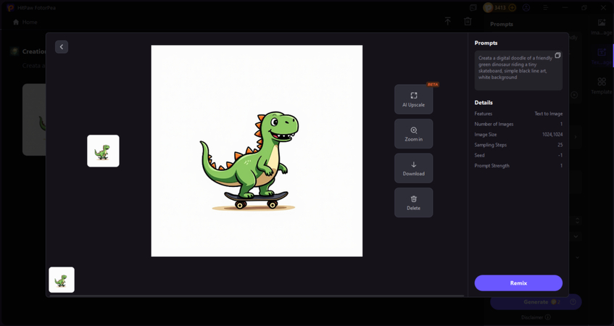614x326 pixels.
Task: Go to Home in the background window
Action: pos(25,22)
